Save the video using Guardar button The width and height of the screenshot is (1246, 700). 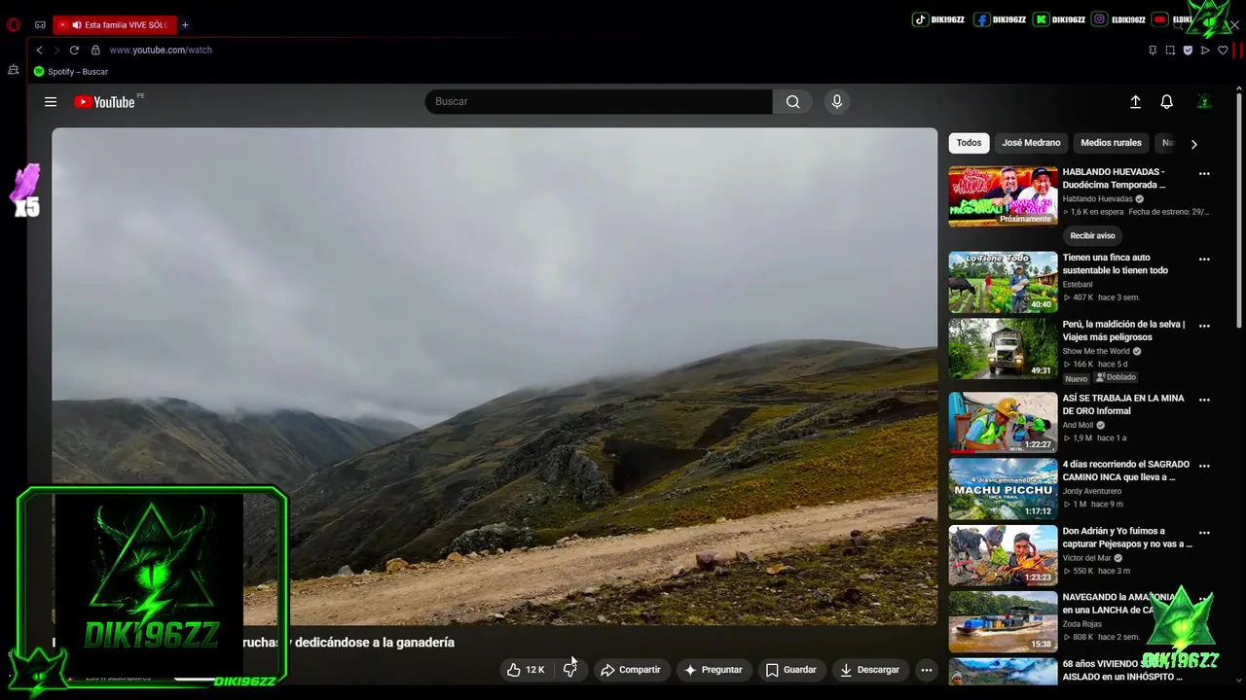point(790,670)
